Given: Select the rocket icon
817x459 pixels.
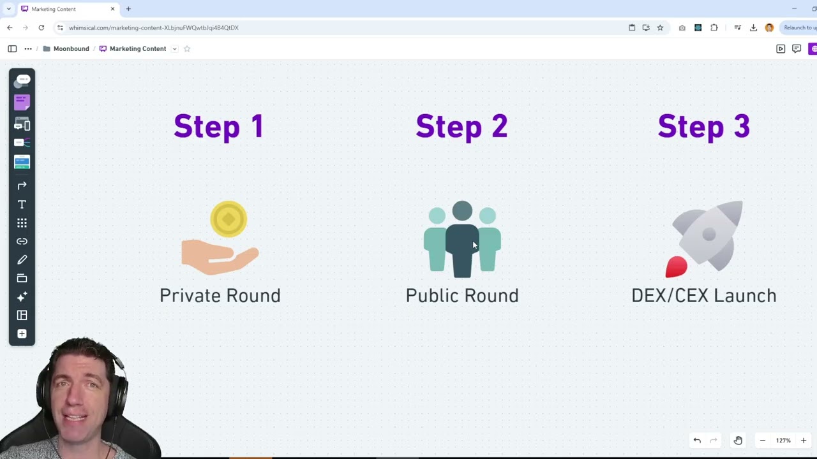Looking at the screenshot, I should [x=704, y=239].
